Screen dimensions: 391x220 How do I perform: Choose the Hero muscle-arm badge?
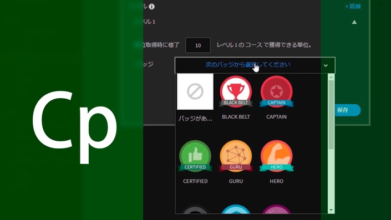276,156
